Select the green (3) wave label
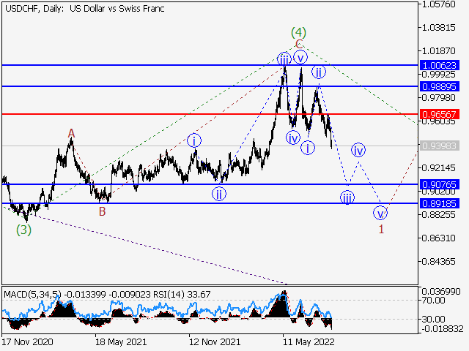Image resolution: width=469 pixels, height=351 pixels. click(x=23, y=230)
